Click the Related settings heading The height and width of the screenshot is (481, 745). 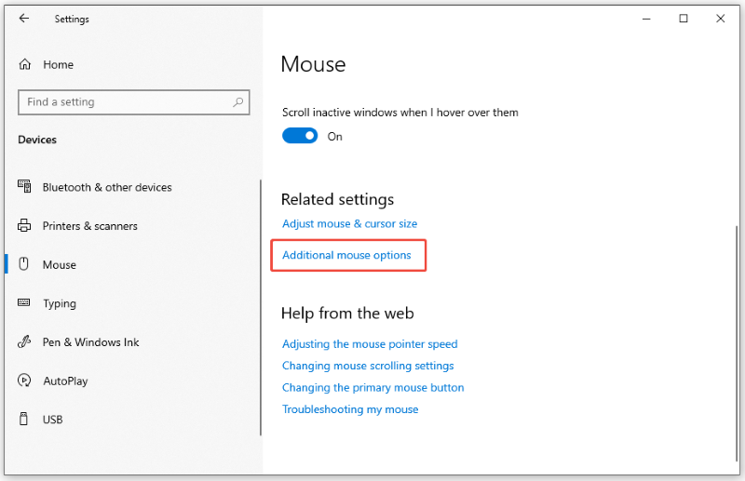(x=337, y=199)
